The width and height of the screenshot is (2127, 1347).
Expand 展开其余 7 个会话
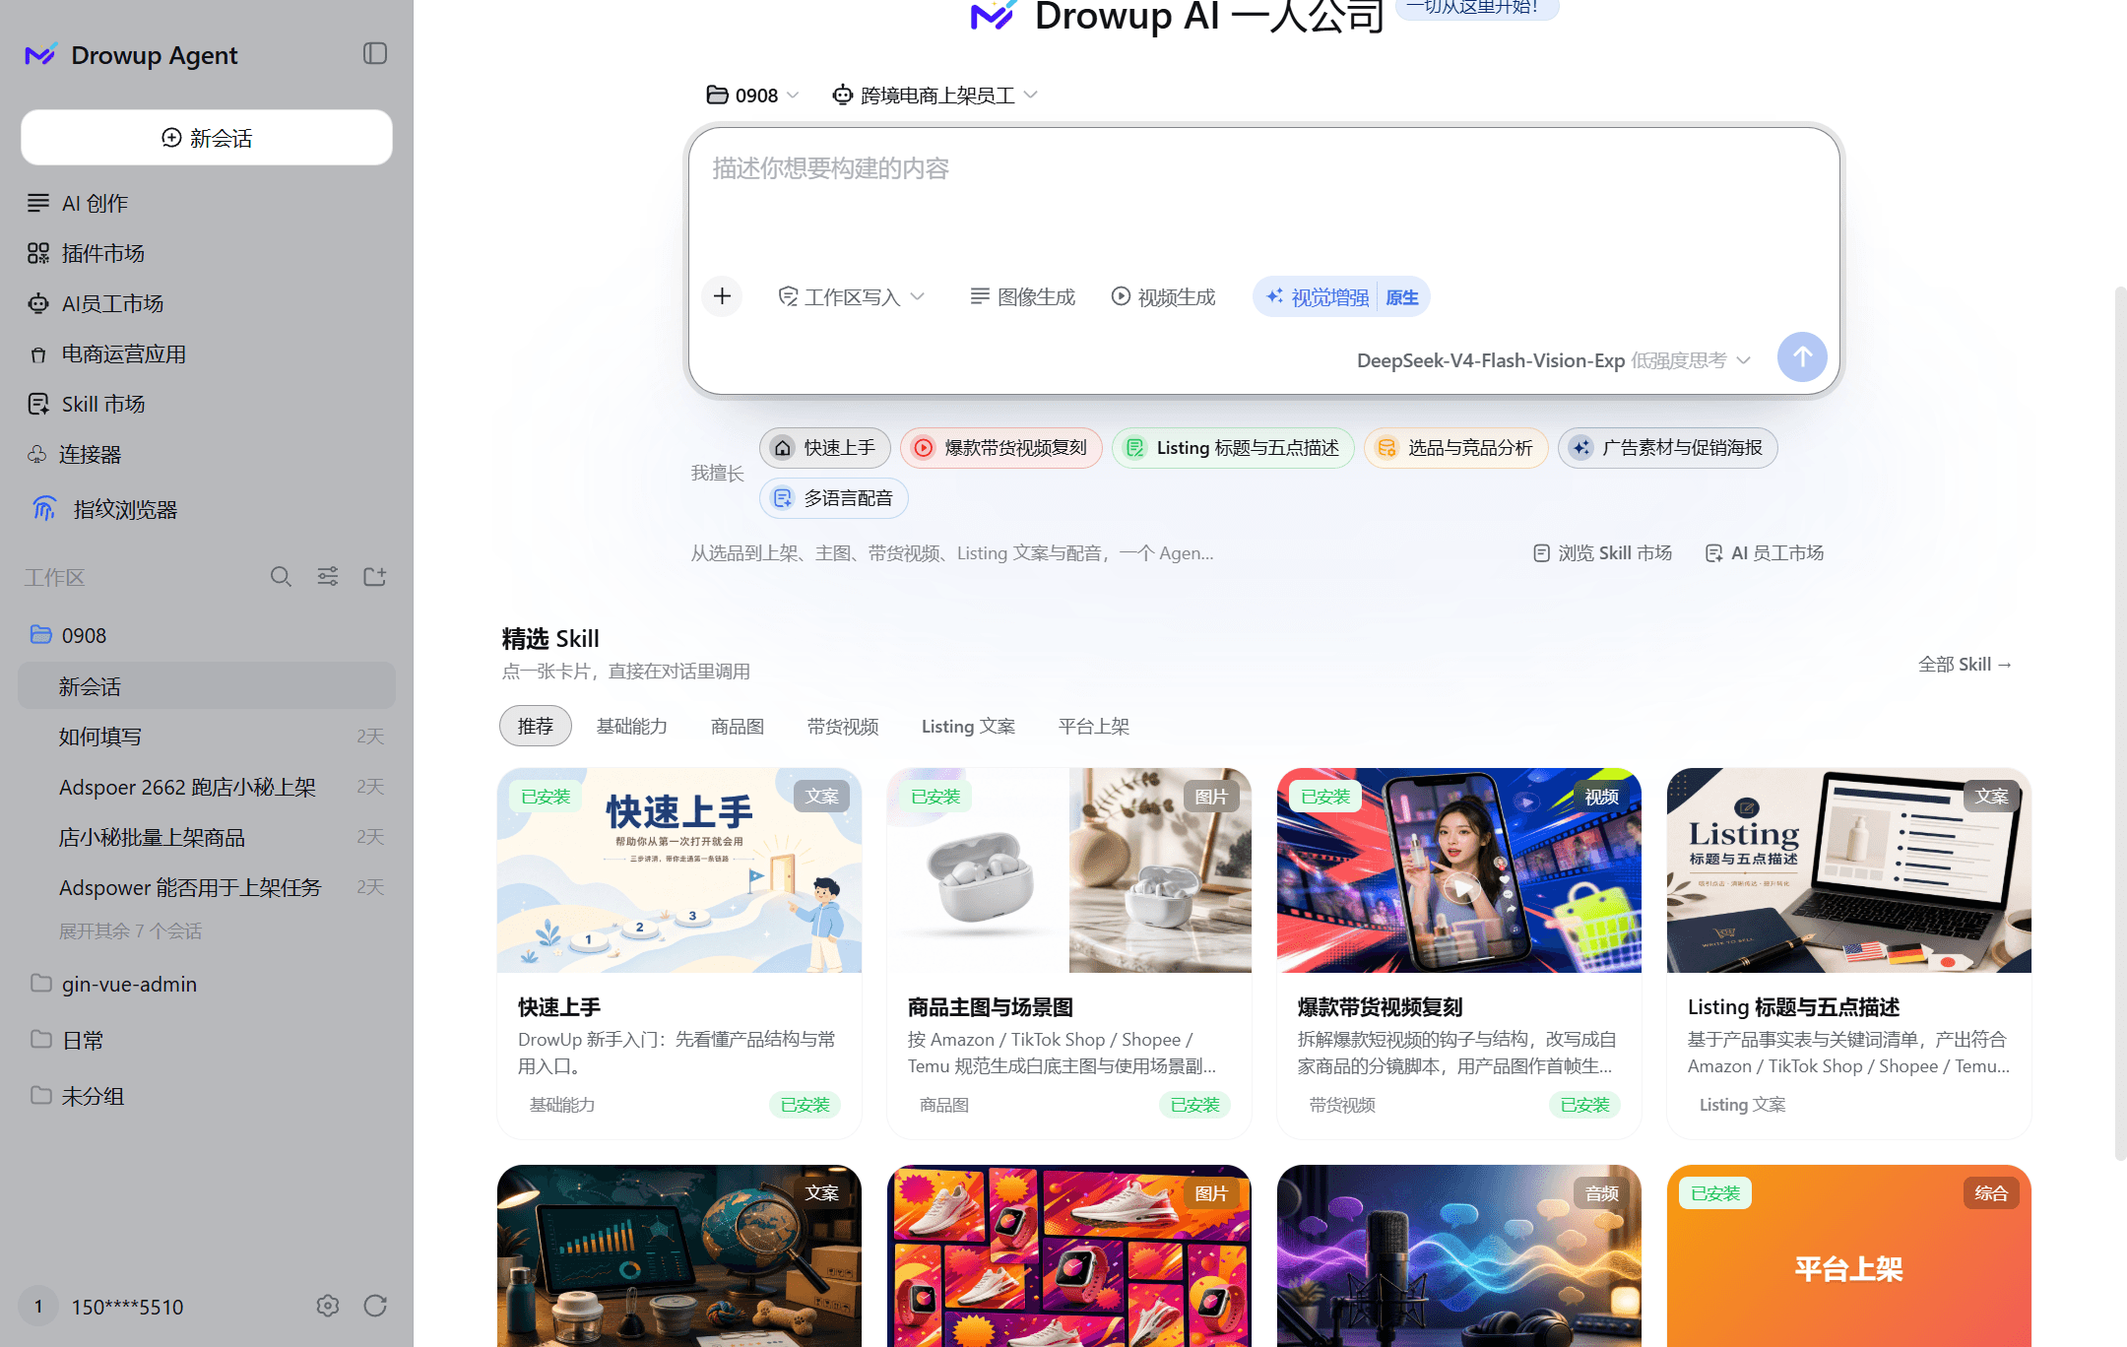click(x=131, y=931)
